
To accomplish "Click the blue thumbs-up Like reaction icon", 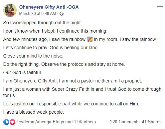I will [6, 122].
